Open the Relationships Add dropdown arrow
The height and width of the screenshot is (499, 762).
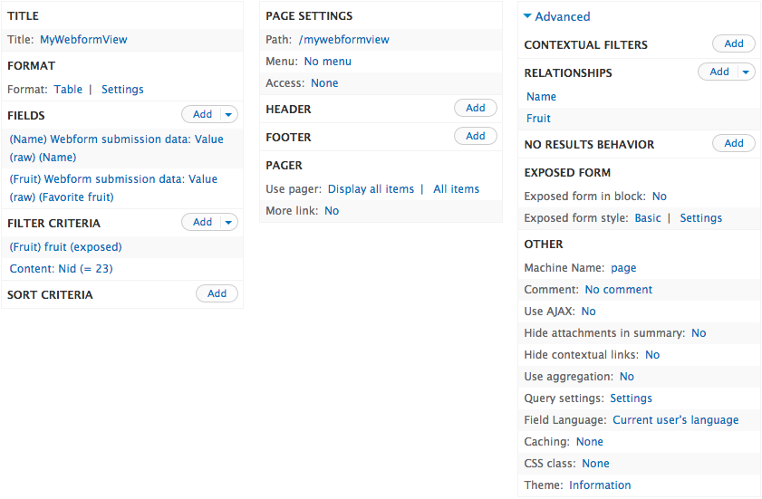point(746,72)
